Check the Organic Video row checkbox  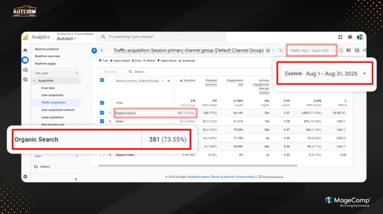pos(102,155)
